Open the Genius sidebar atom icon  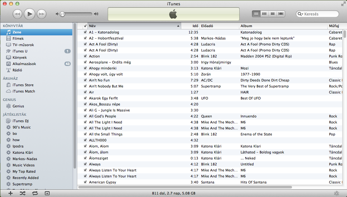click(336, 193)
